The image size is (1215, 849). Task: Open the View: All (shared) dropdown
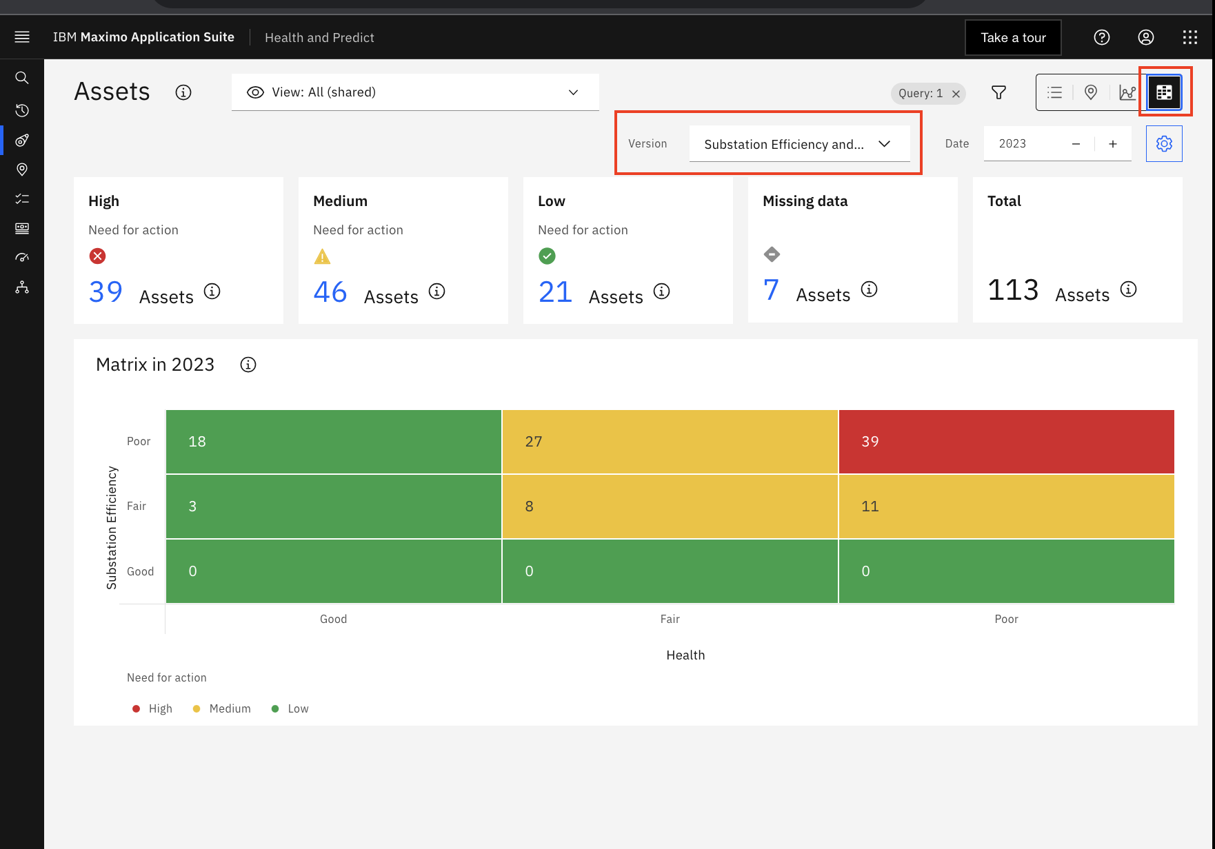pyautogui.click(x=415, y=92)
